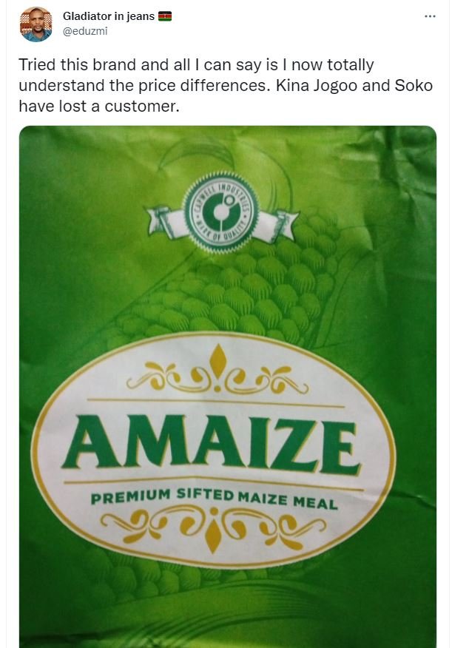Open the attached maize meal package photo
452x648 pixels.
click(228, 387)
